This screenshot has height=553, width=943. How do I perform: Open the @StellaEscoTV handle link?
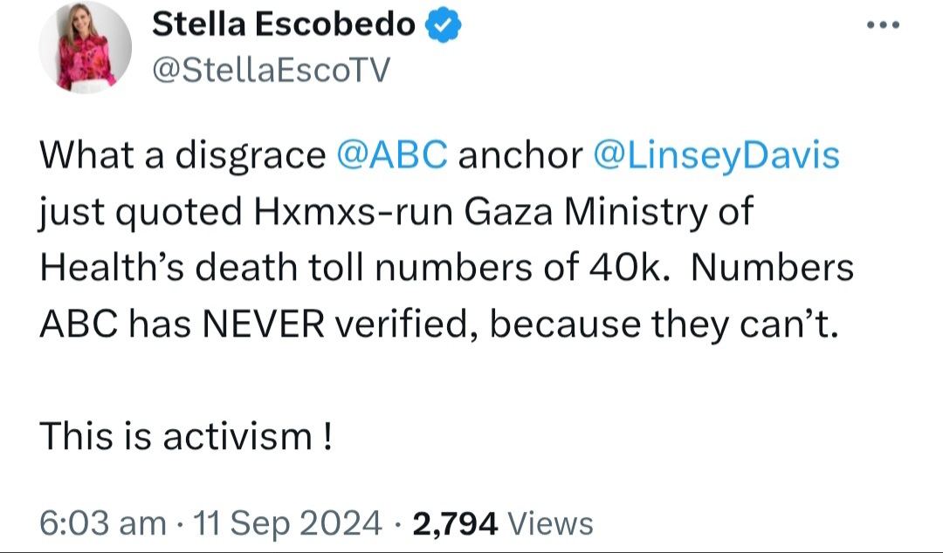pyautogui.click(x=272, y=70)
